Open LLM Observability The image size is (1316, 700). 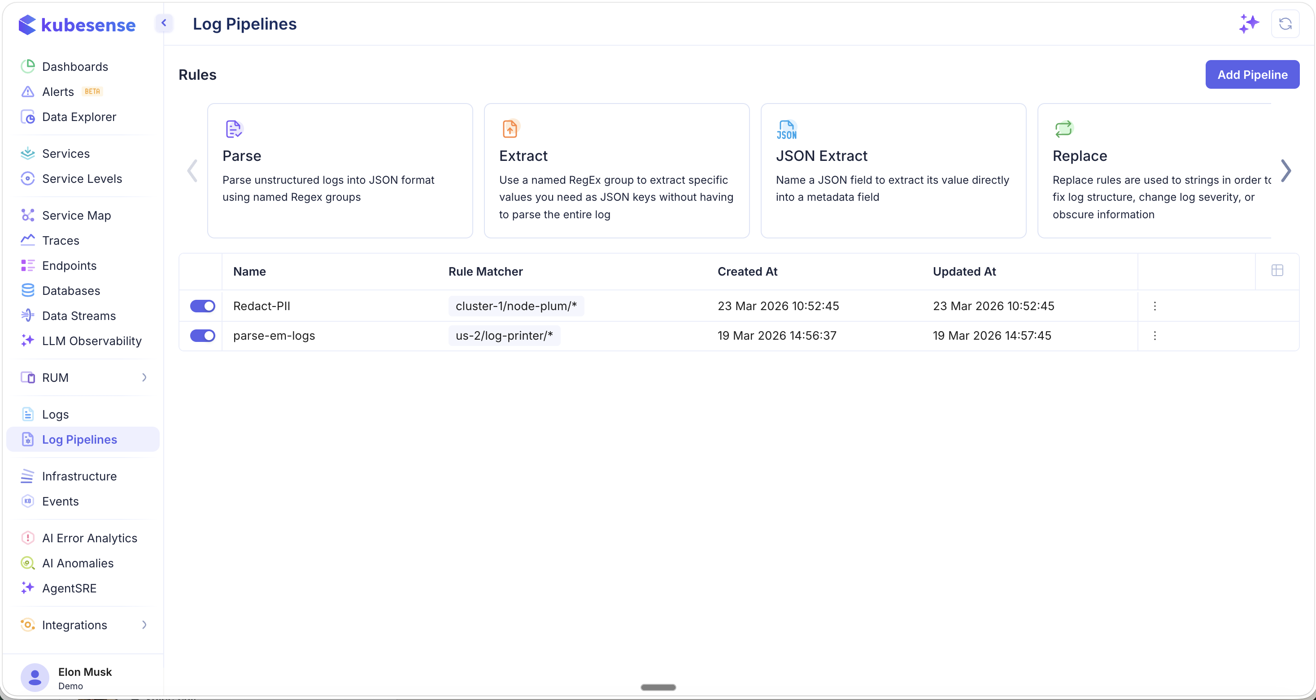pyautogui.click(x=92, y=341)
